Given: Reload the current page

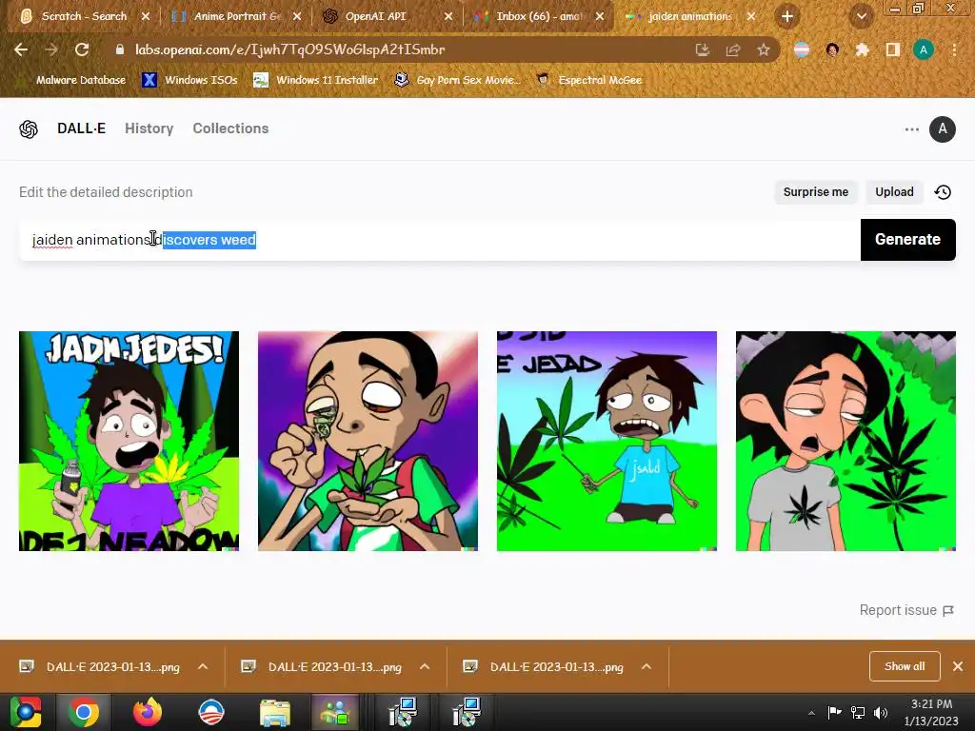Looking at the screenshot, I should click(82, 49).
